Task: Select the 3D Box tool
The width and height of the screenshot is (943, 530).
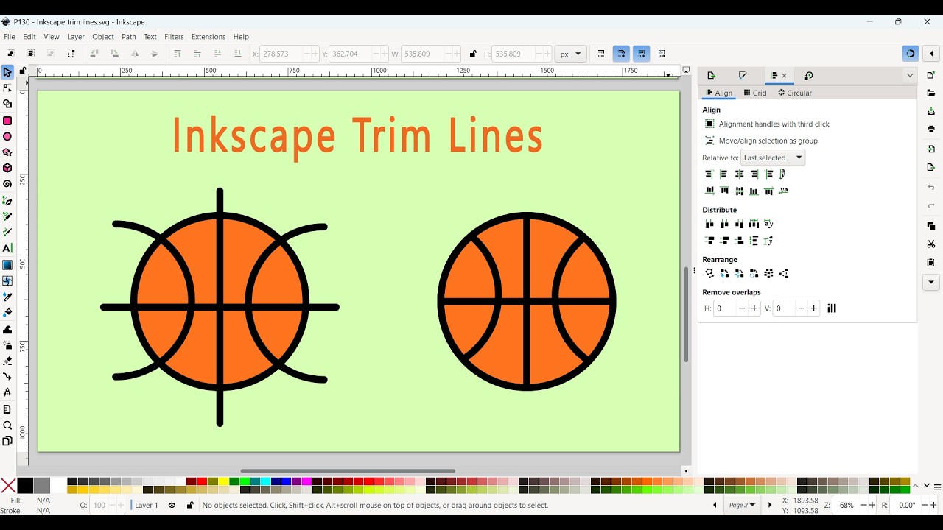Action: click(x=7, y=168)
